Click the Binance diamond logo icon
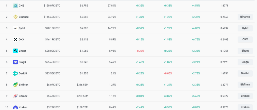 pos(15,17)
